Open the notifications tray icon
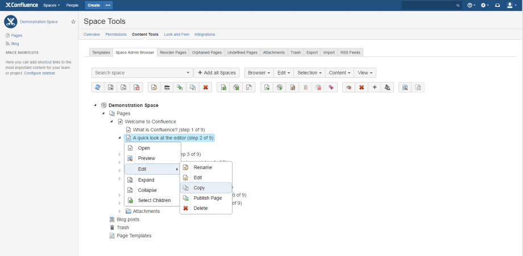The height and width of the screenshot is (256, 523). pos(498,5)
